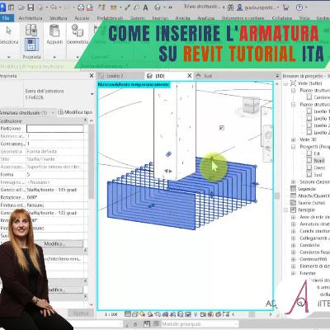Click the Appunti clipboard icon

pos(54,31)
